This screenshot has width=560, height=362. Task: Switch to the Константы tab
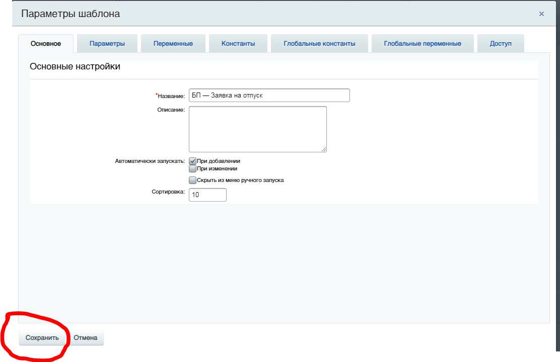(238, 44)
